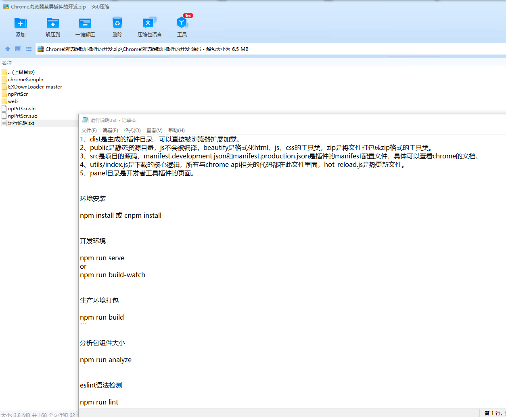Select the EXDownLoader-master folder icon

click(x=4, y=86)
